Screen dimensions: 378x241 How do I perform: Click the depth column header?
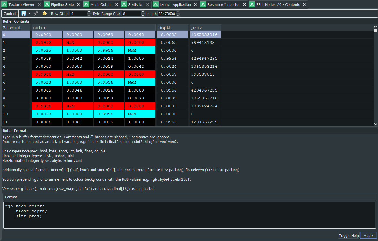(x=172, y=28)
